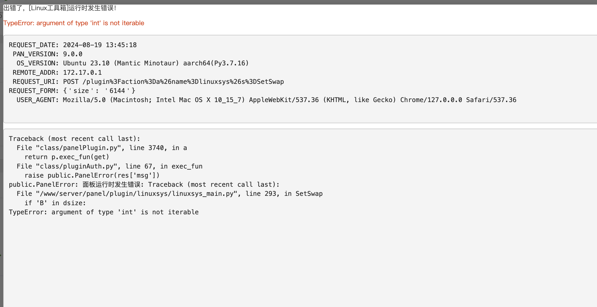
Task: Click the panelPlugin.py line 3740 entry
Action: click(102, 148)
